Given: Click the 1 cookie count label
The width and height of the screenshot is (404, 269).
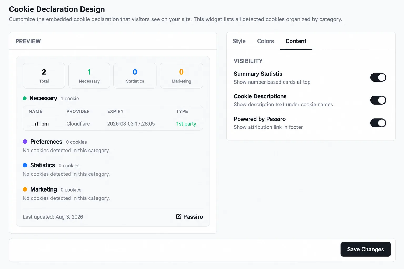Looking at the screenshot, I should (70, 99).
